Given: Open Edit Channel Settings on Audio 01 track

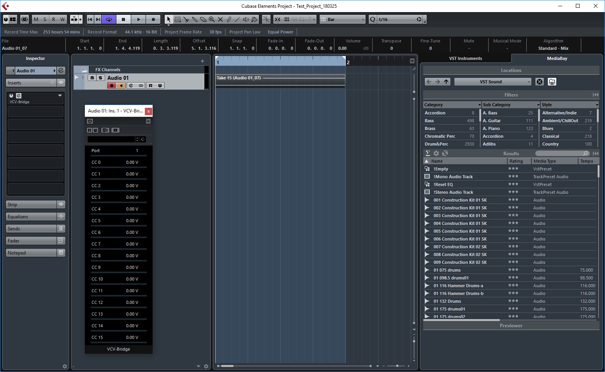Looking at the screenshot, I should (x=131, y=86).
